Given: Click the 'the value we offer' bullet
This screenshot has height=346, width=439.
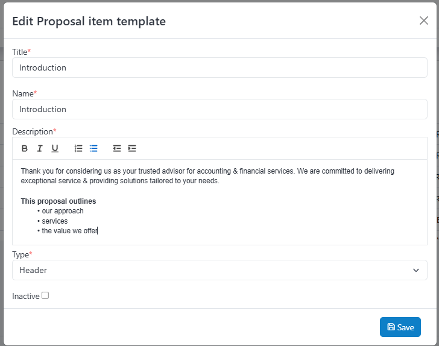Looking at the screenshot, I should [x=69, y=231].
